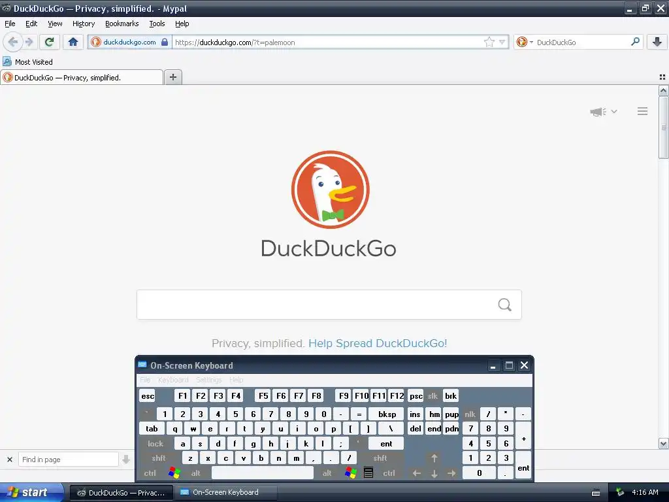The height and width of the screenshot is (502, 669).
Task: Toggle the caps lock key
Action: click(x=155, y=444)
